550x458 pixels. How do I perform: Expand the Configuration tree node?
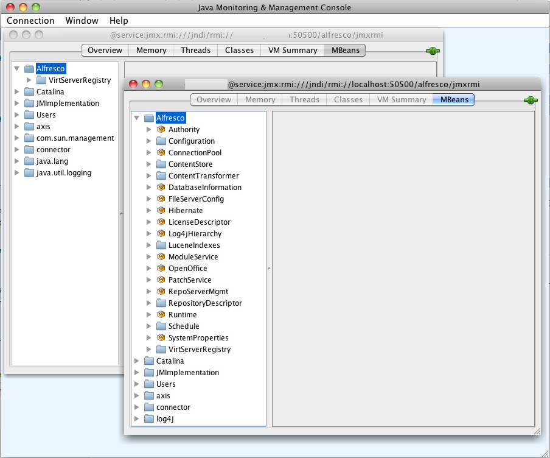pos(148,141)
